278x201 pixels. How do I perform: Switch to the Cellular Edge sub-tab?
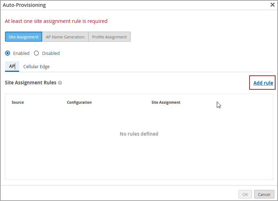[36, 66]
